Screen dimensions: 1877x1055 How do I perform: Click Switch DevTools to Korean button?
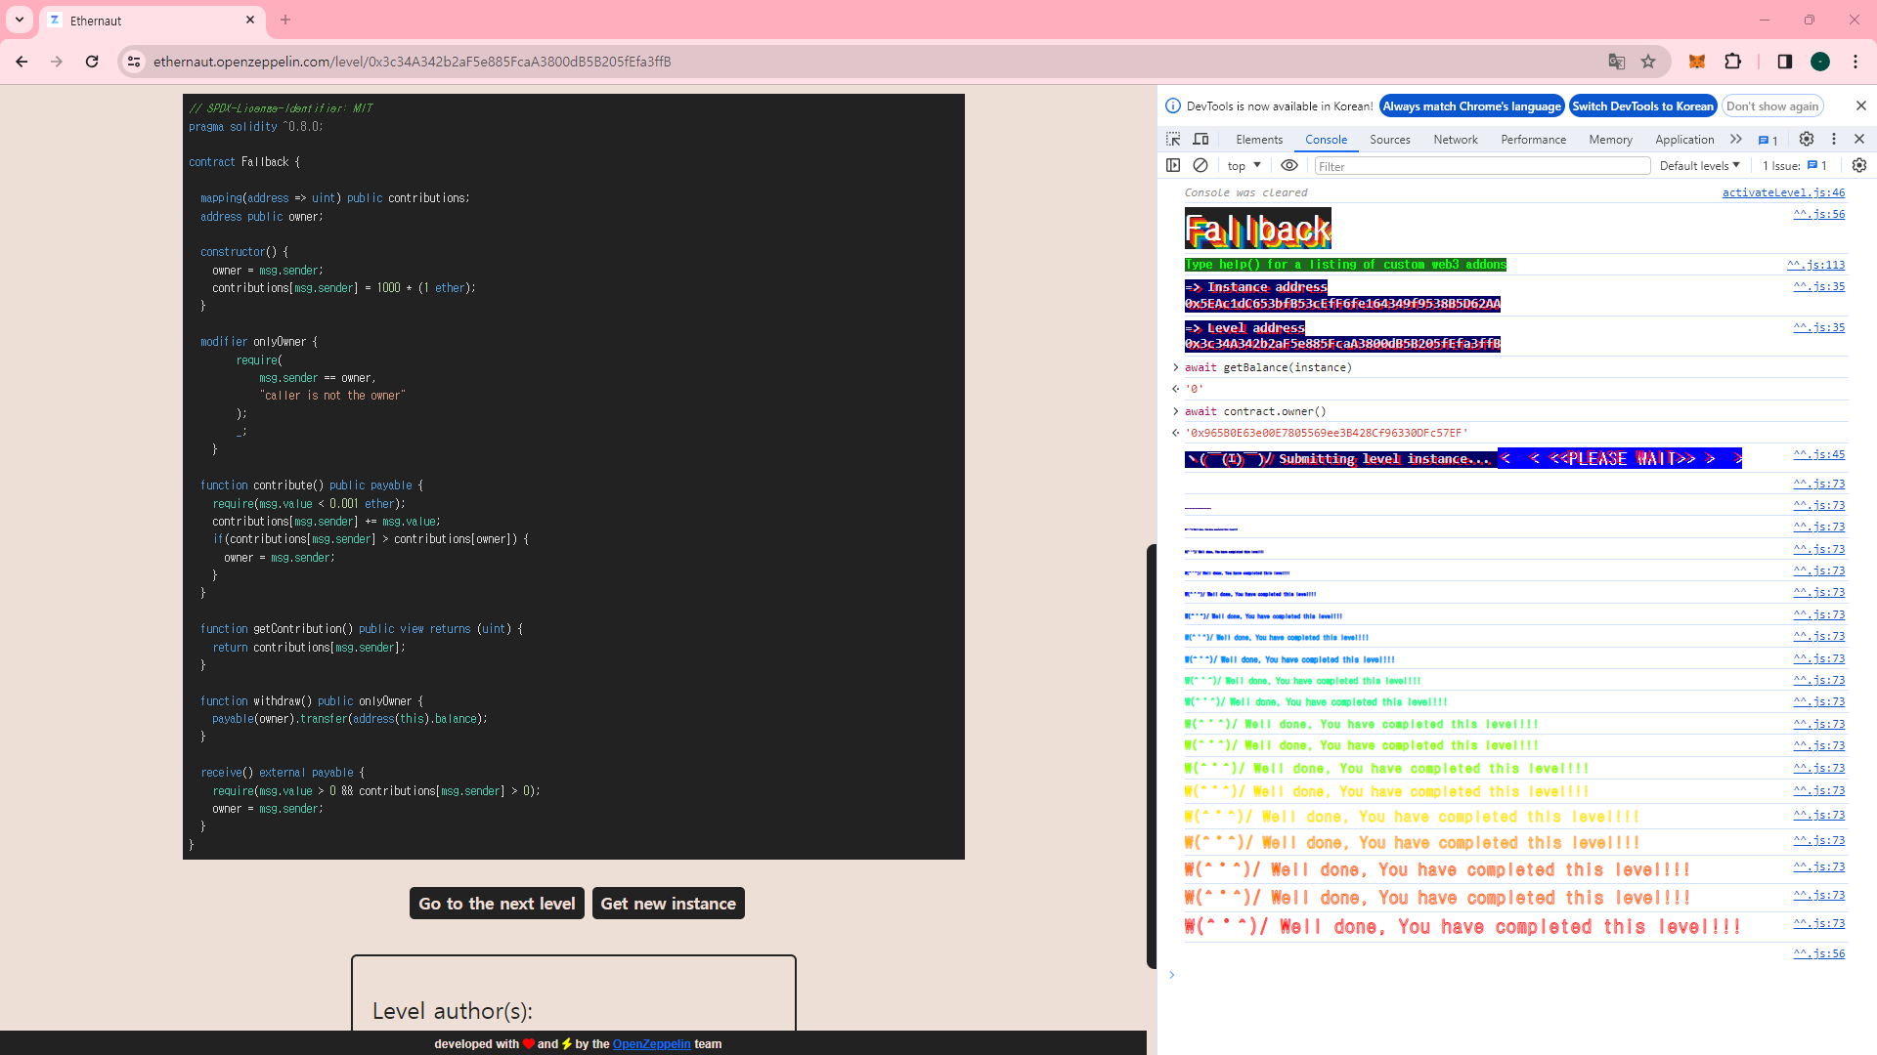click(1642, 106)
